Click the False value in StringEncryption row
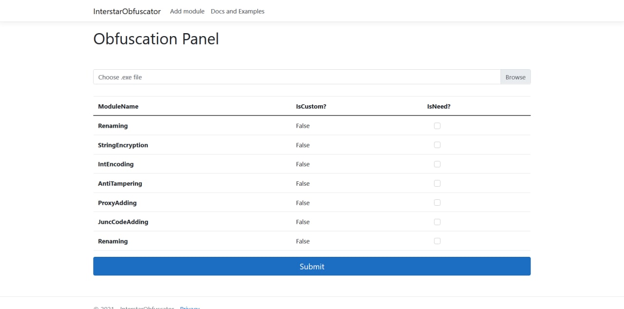This screenshot has width=624, height=309. pos(303,145)
